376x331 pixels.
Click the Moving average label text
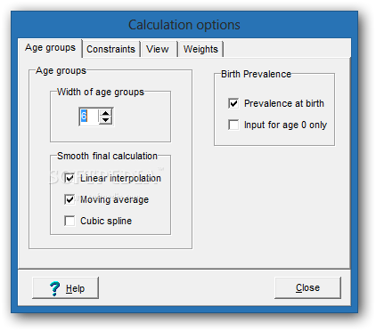tap(114, 199)
